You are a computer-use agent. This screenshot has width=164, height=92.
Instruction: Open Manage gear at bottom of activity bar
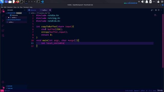[x=3, y=87]
